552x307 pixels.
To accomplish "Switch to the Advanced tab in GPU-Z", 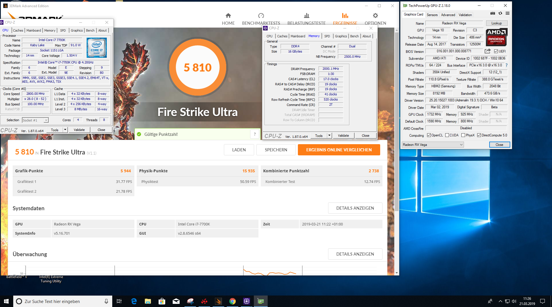I will 448,15.
